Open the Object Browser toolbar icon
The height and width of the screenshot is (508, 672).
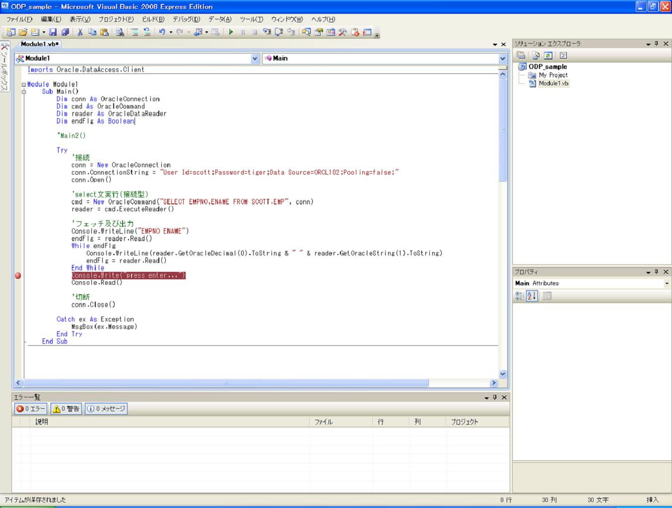331,32
